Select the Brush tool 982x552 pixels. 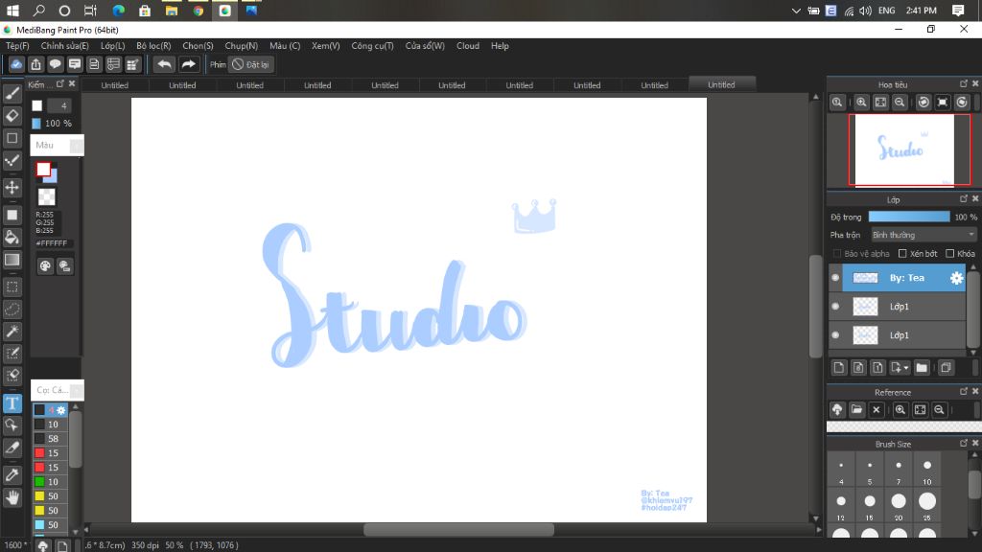12,93
